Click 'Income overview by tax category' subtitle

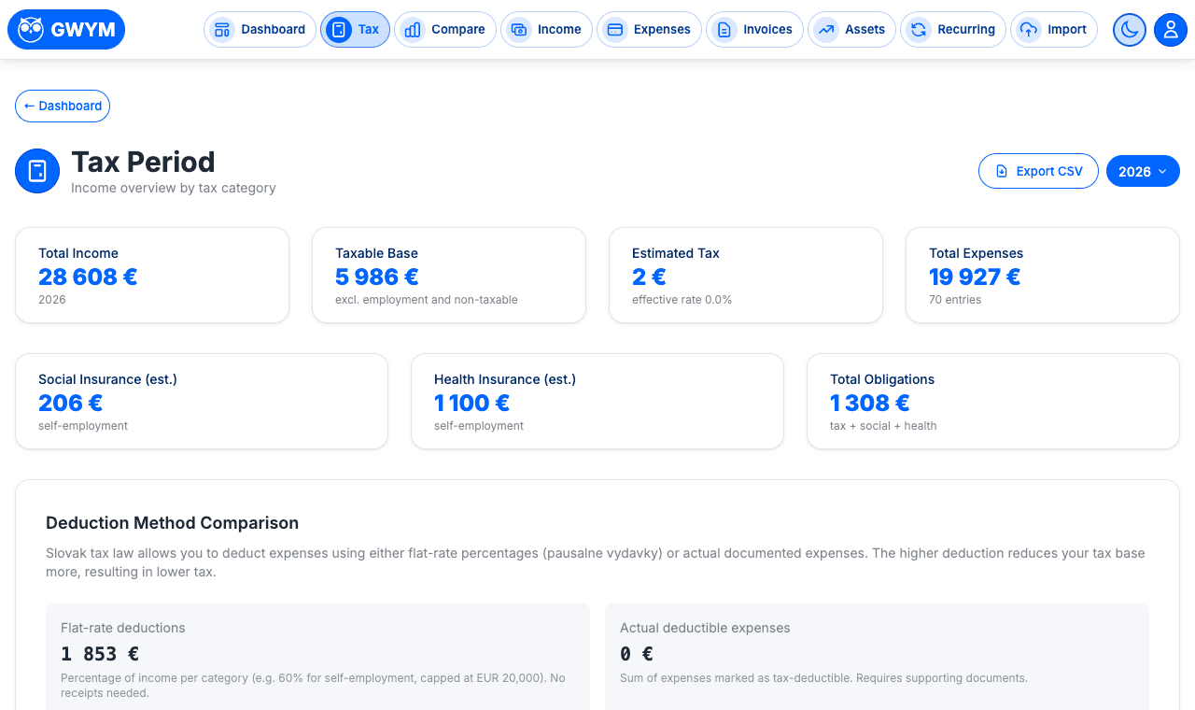pyautogui.click(x=174, y=188)
